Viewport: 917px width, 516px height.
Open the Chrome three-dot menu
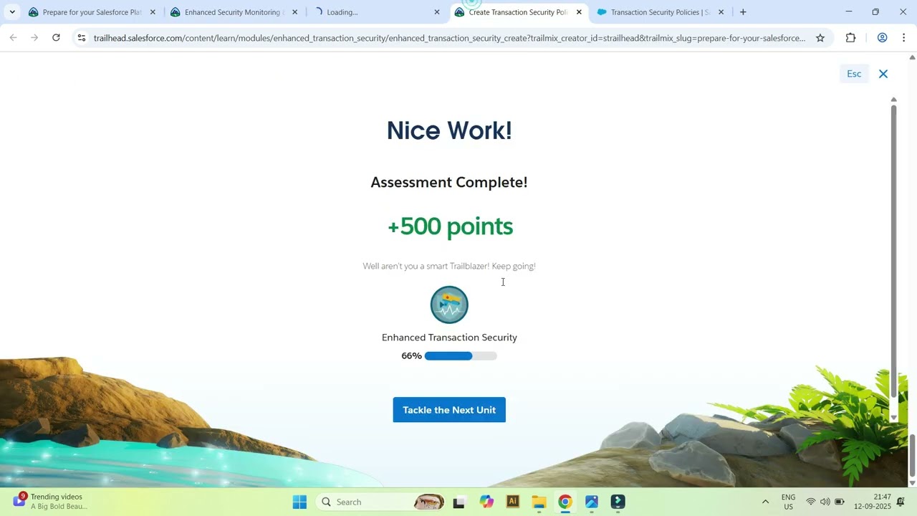[x=904, y=38]
